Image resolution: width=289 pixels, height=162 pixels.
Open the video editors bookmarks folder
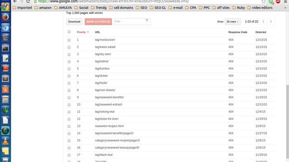[x=260, y=8]
